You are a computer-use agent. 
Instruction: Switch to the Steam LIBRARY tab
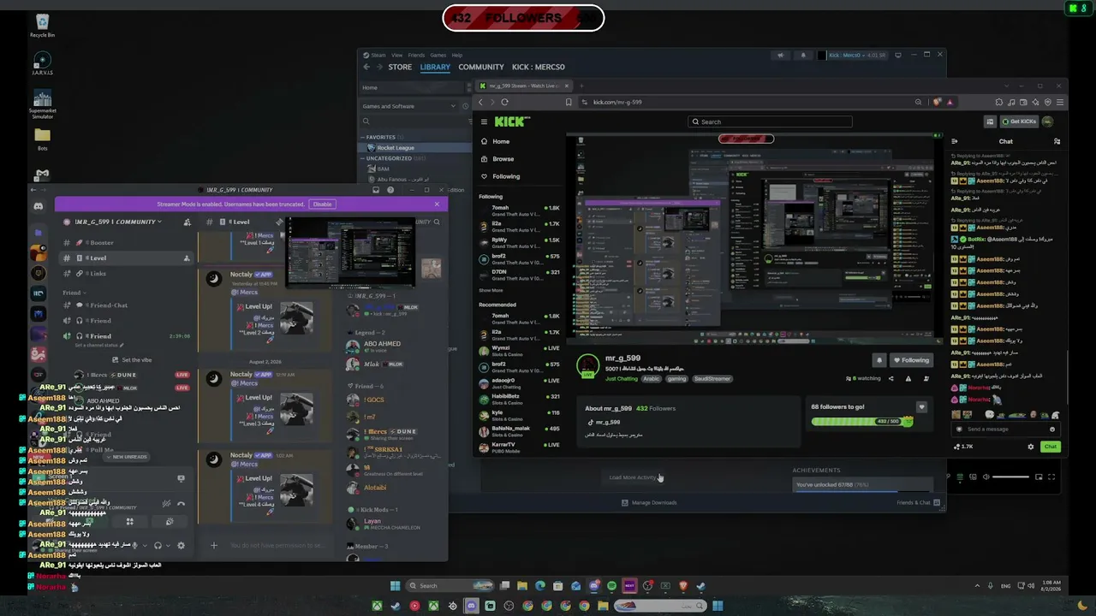tap(435, 67)
